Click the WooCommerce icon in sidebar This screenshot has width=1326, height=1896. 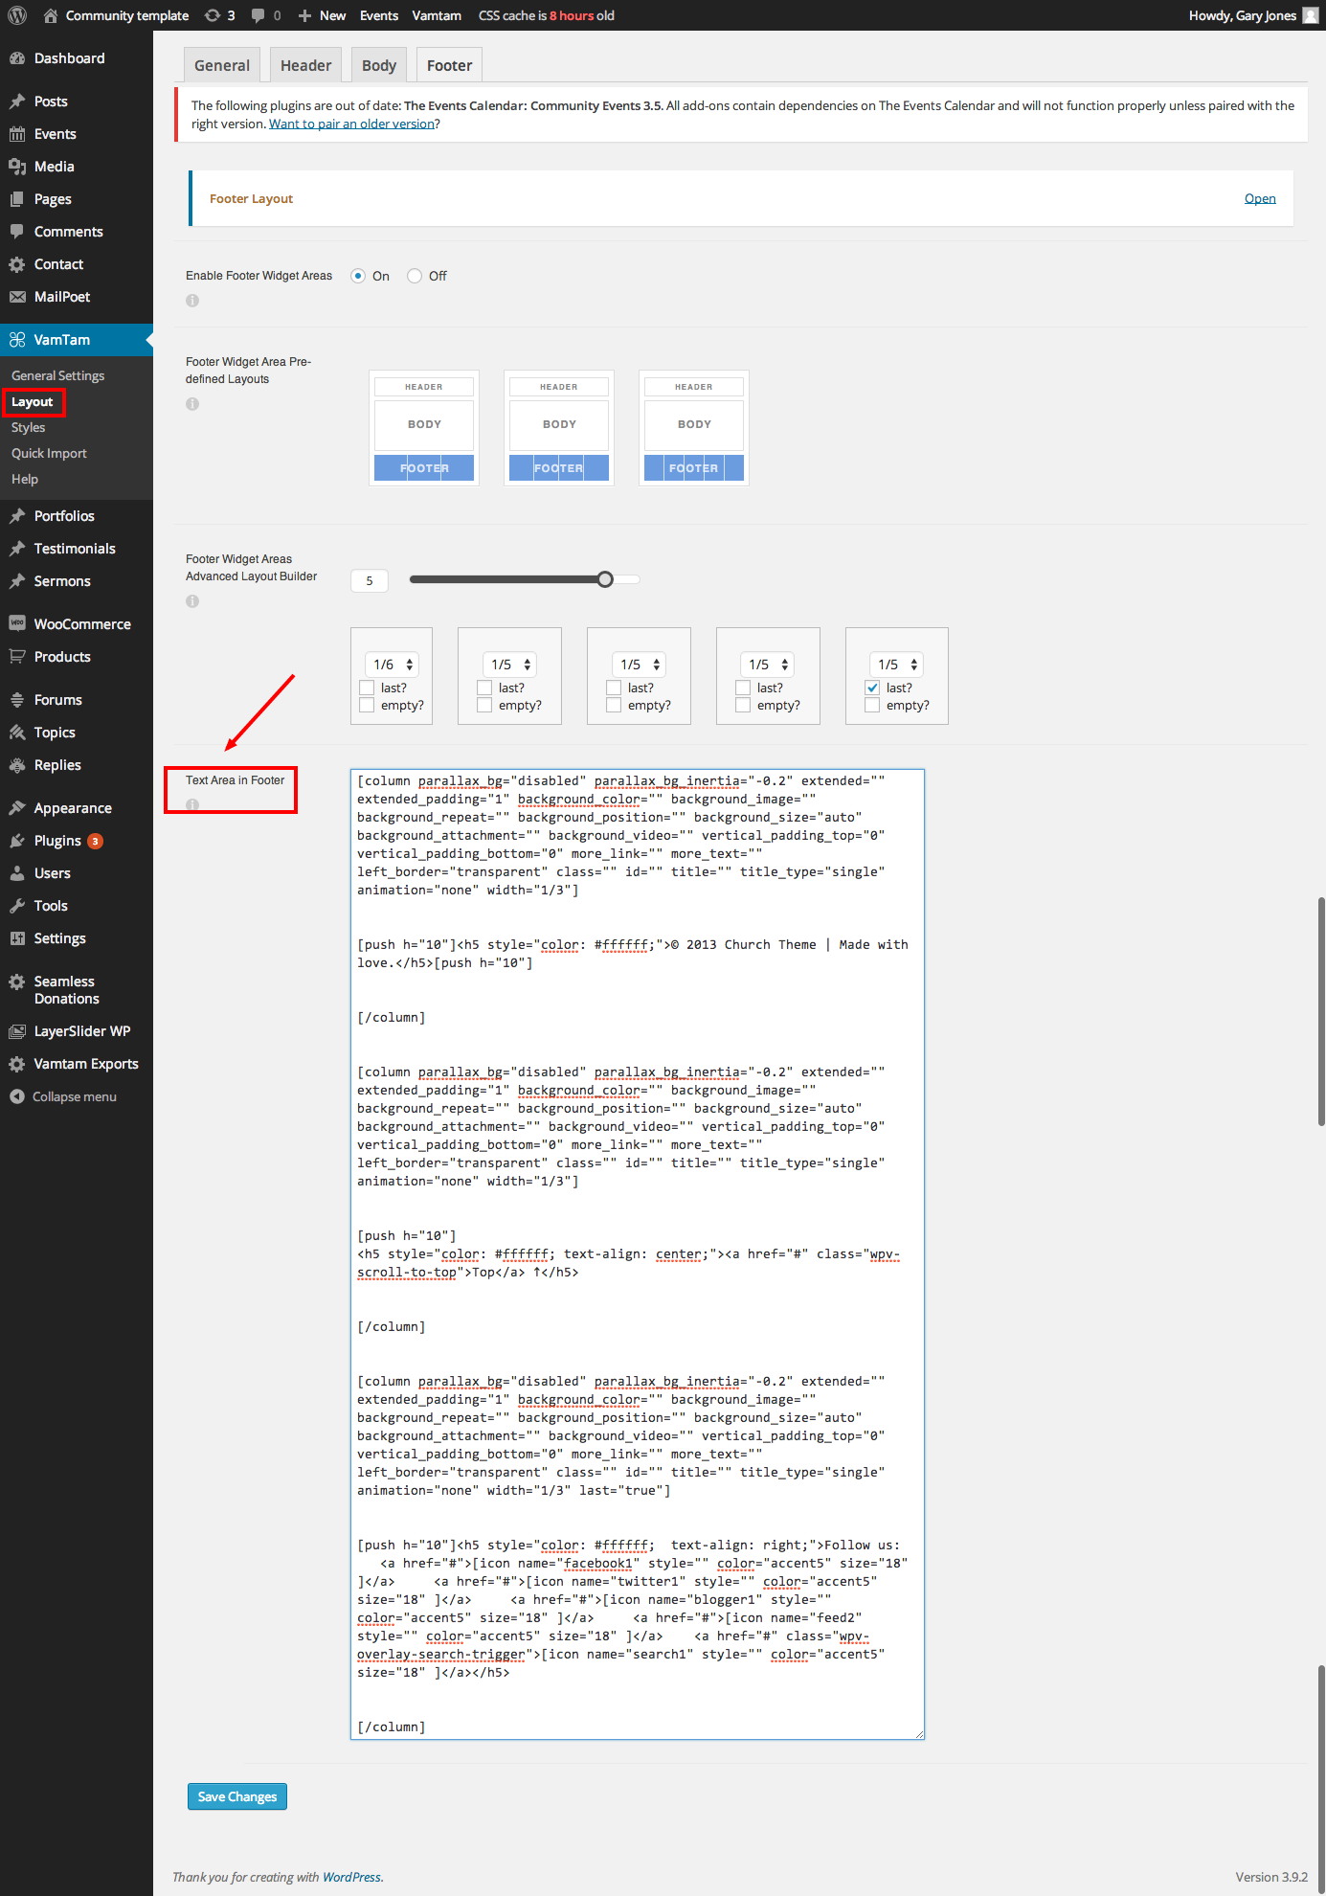[x=17, y=624]
